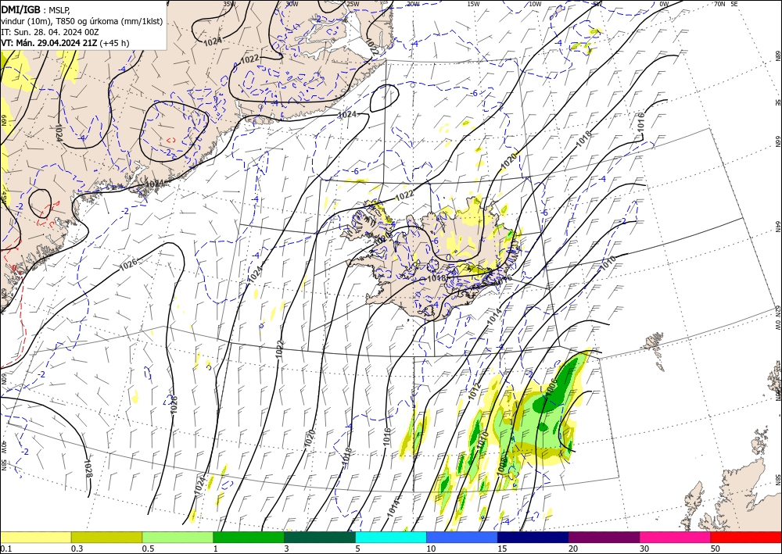Click the '30' legend scale value
Screen dimensions: 782x554
point(644,549)
